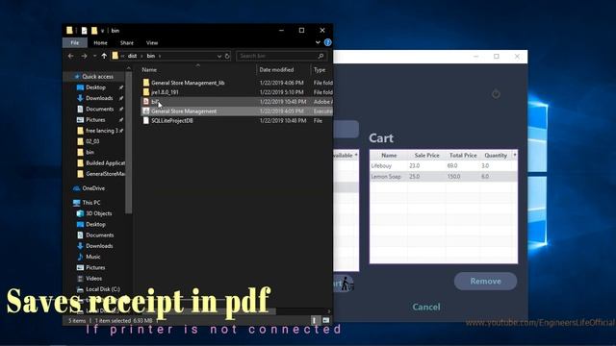Switch to large icons view layout
The height and width of the screenshot is (346, 616).
click(x=325, y=320)
